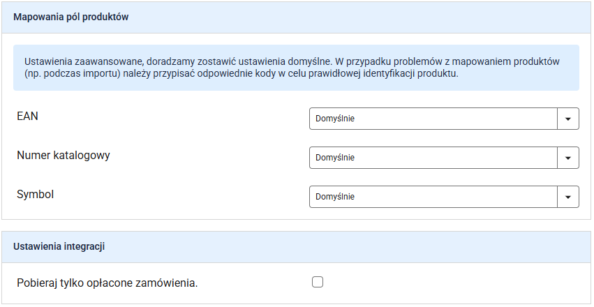This screenshot has height=307, width=594.
Task: Click the arrow button of Symbol select
Action: (x=568, y=197)
